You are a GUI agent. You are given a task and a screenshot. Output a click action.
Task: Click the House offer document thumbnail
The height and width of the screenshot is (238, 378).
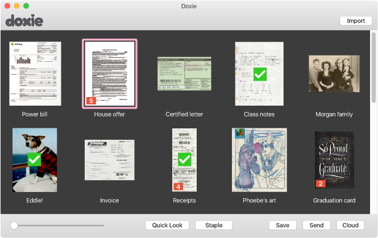pos(110,73)
